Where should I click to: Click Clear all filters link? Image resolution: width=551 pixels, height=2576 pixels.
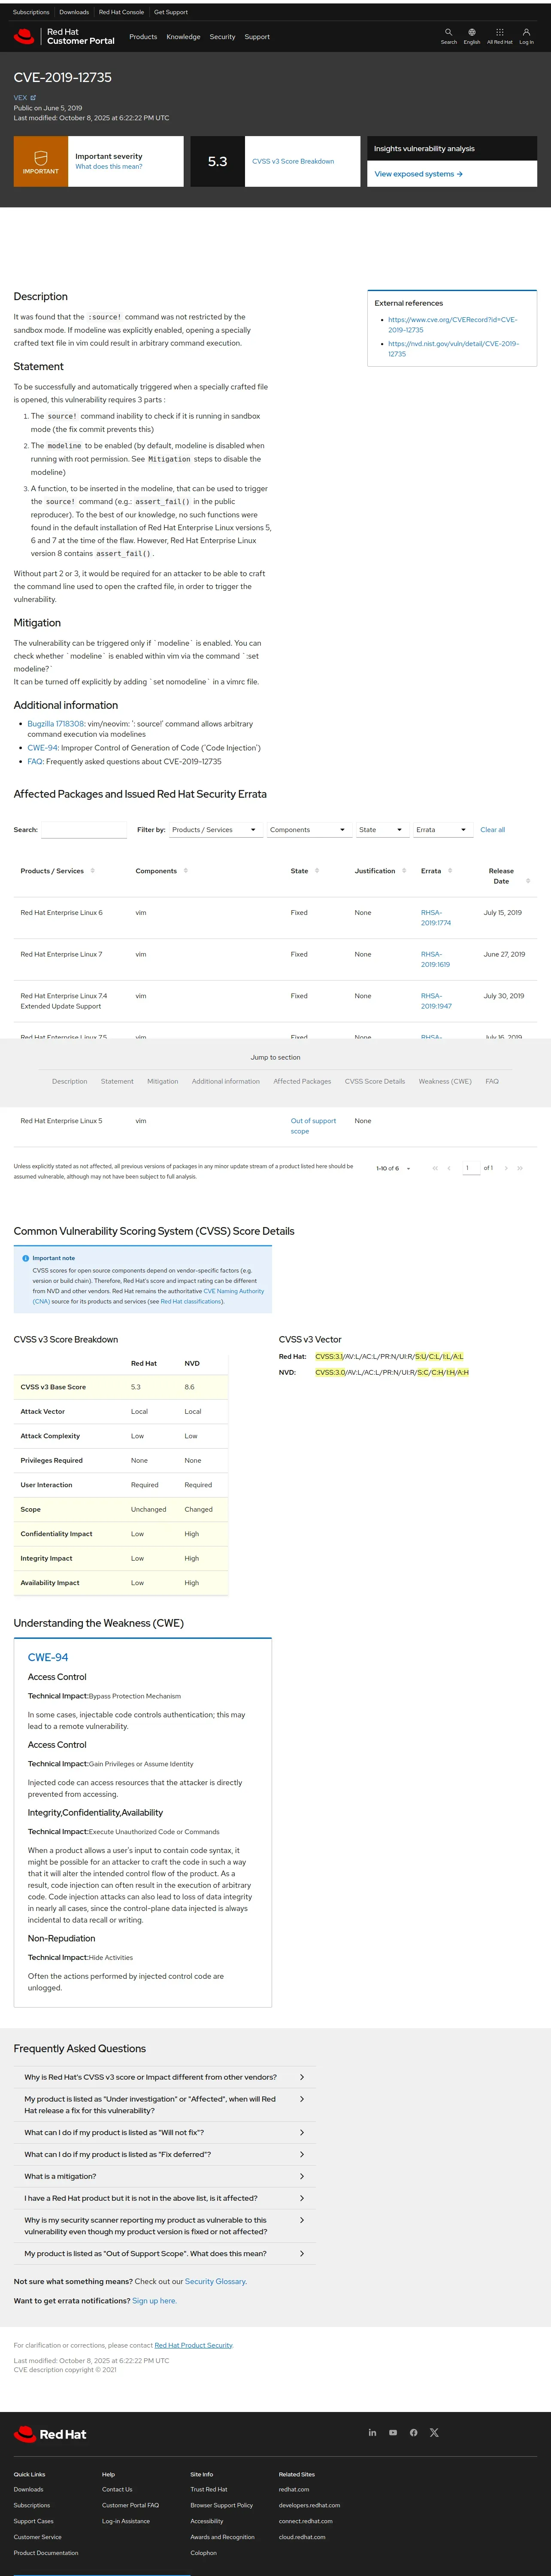(x=492, y=830)
